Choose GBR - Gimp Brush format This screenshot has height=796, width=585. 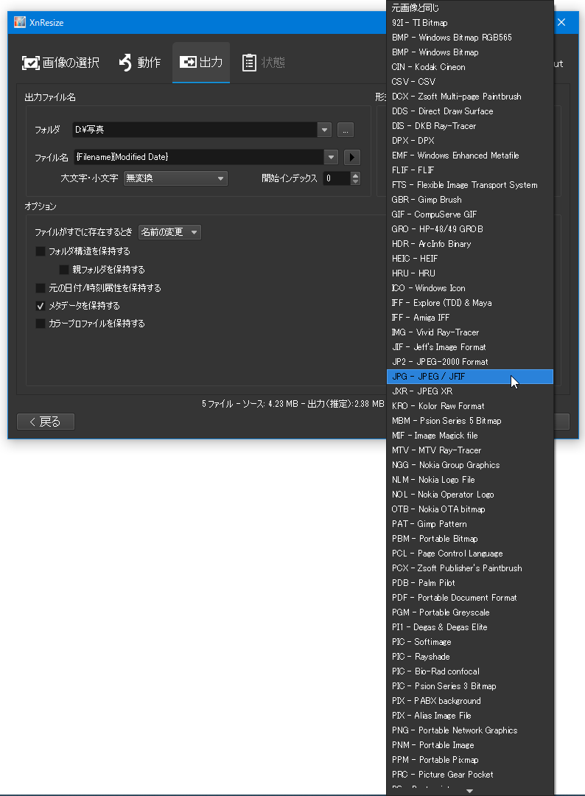pos(470,200)
